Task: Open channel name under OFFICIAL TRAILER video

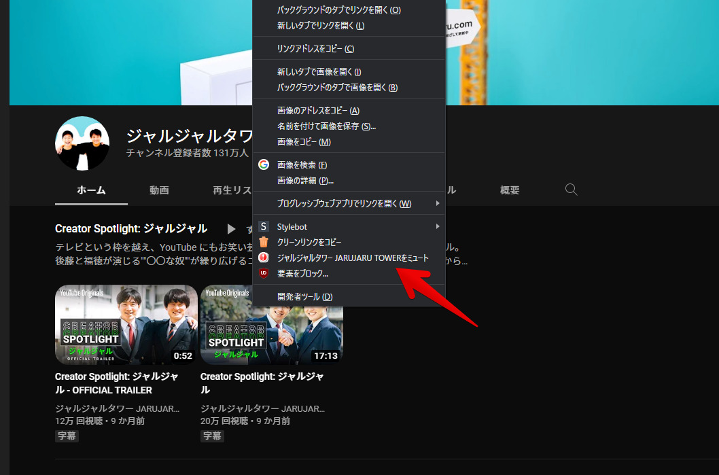Action: (117, 408)
